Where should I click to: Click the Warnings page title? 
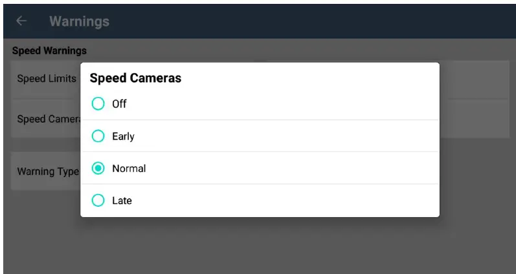coord(79,21)
